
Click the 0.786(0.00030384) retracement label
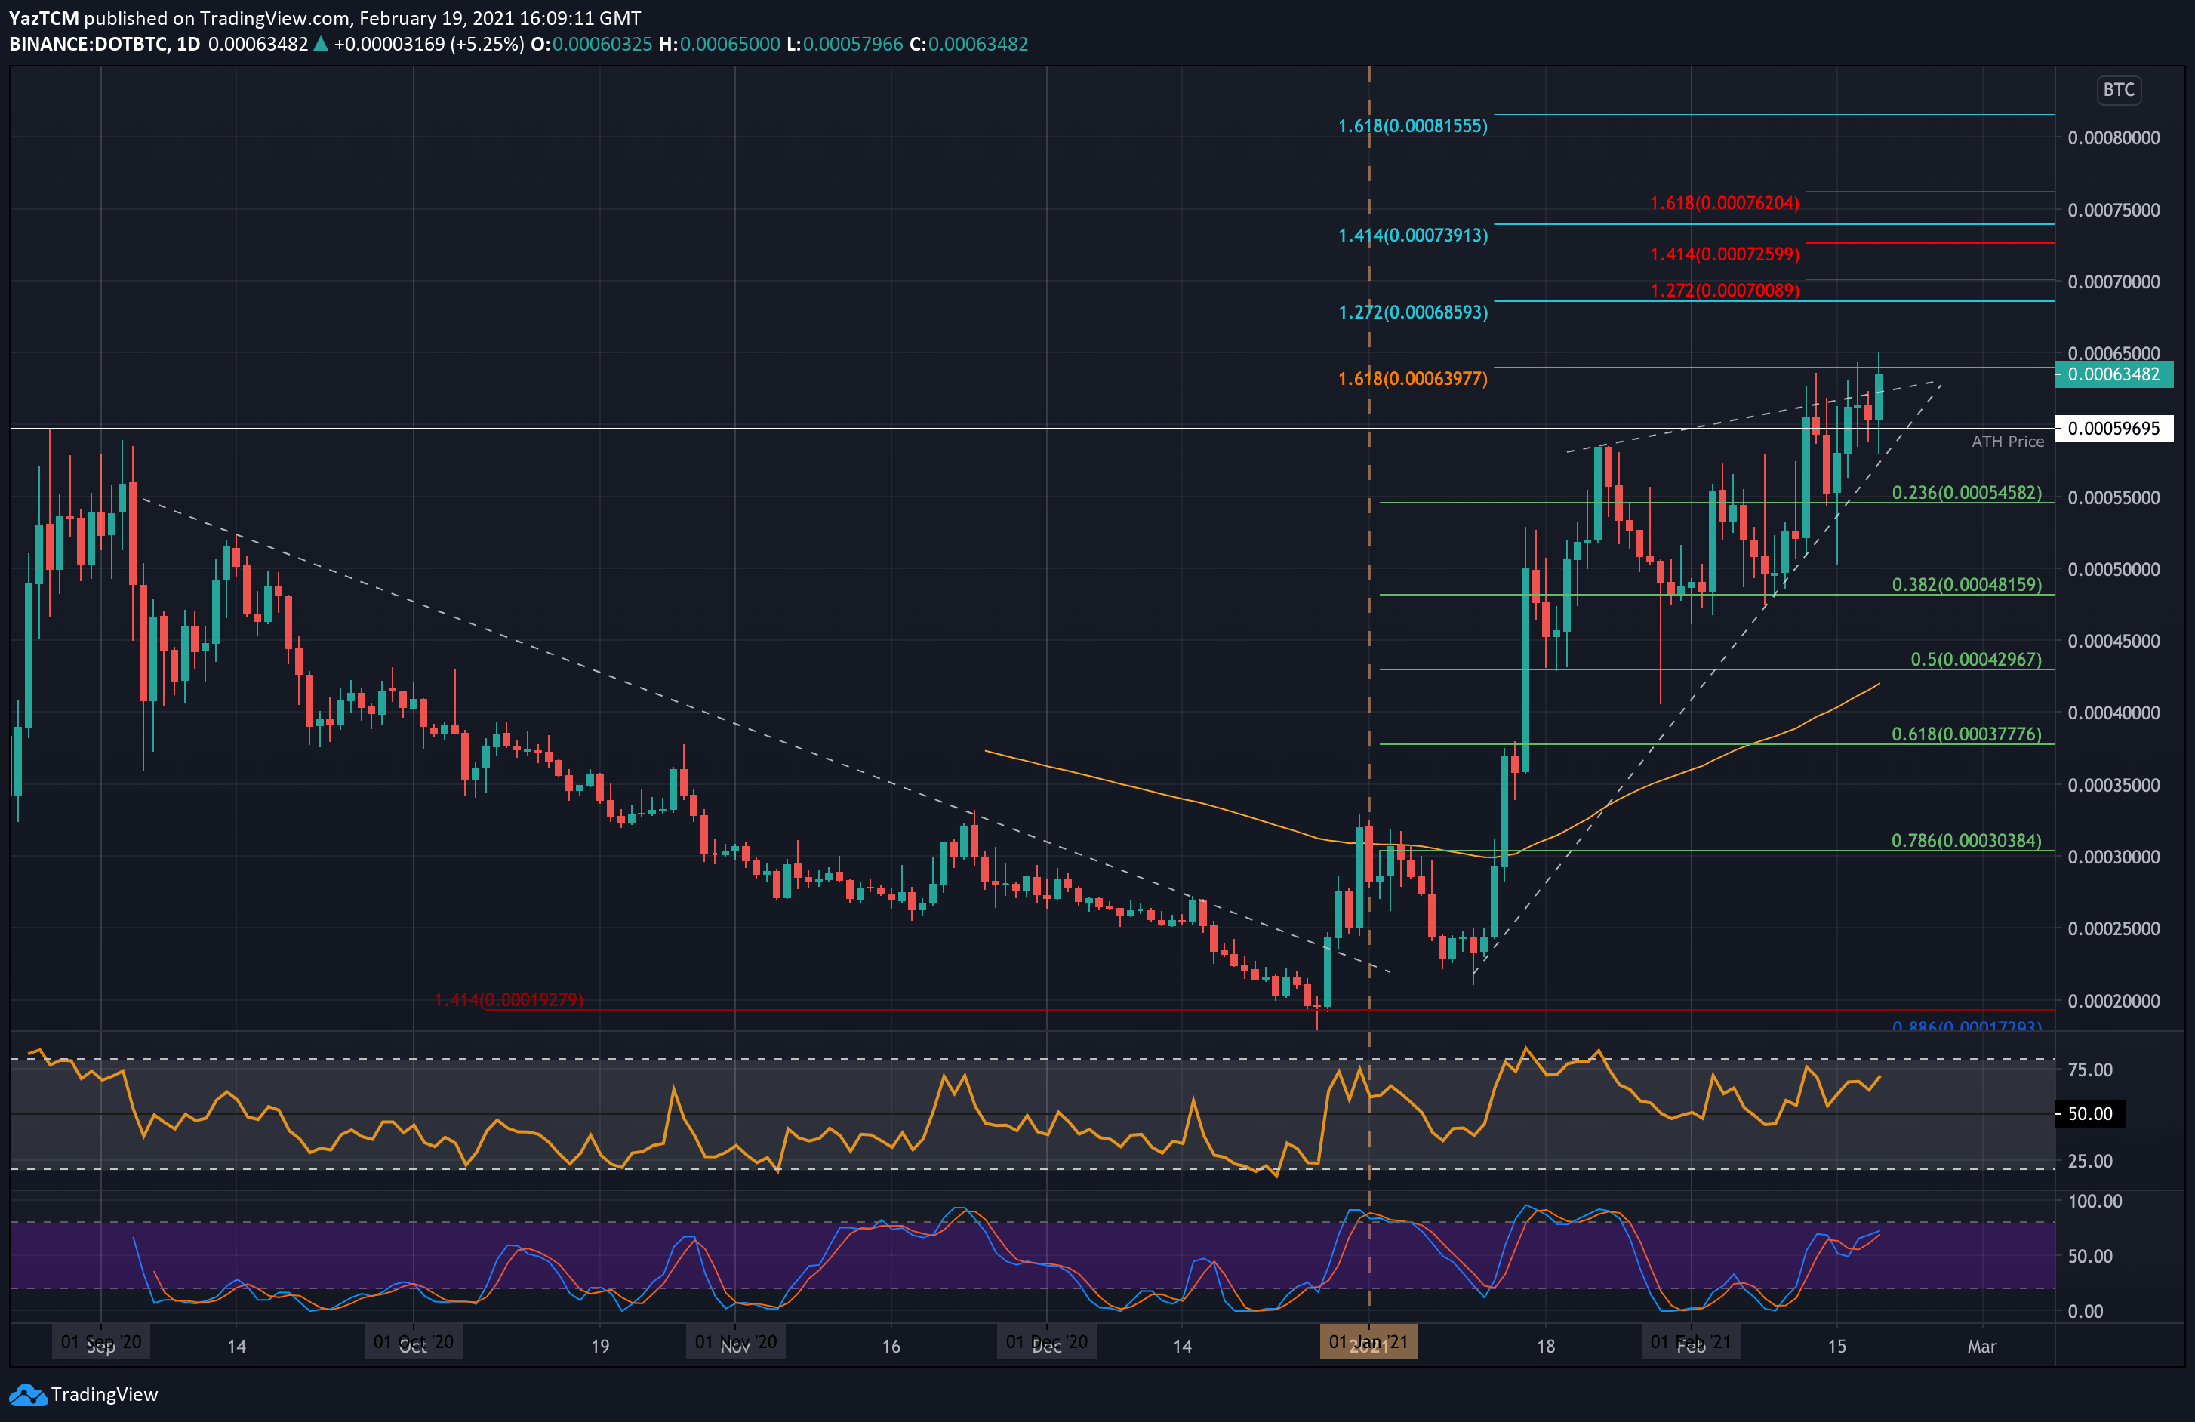coord(1966,841)
